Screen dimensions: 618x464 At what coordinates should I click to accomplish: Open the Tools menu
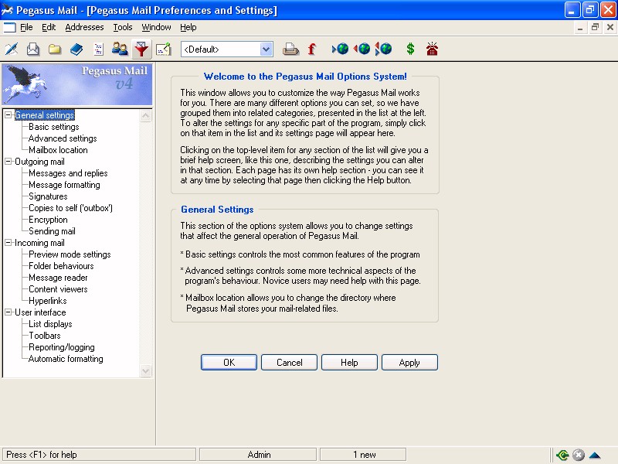click(x=123, y=27)
